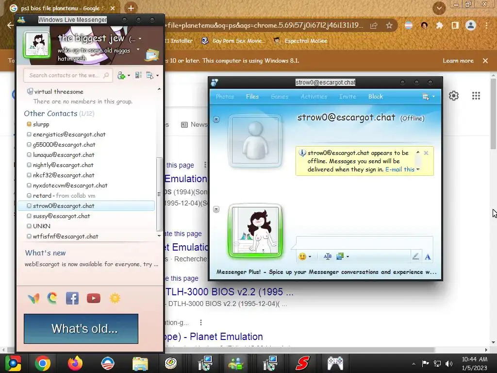Open the YouTube icon in Messenger footer
The image size is (497, 373).
coord(94,299)
